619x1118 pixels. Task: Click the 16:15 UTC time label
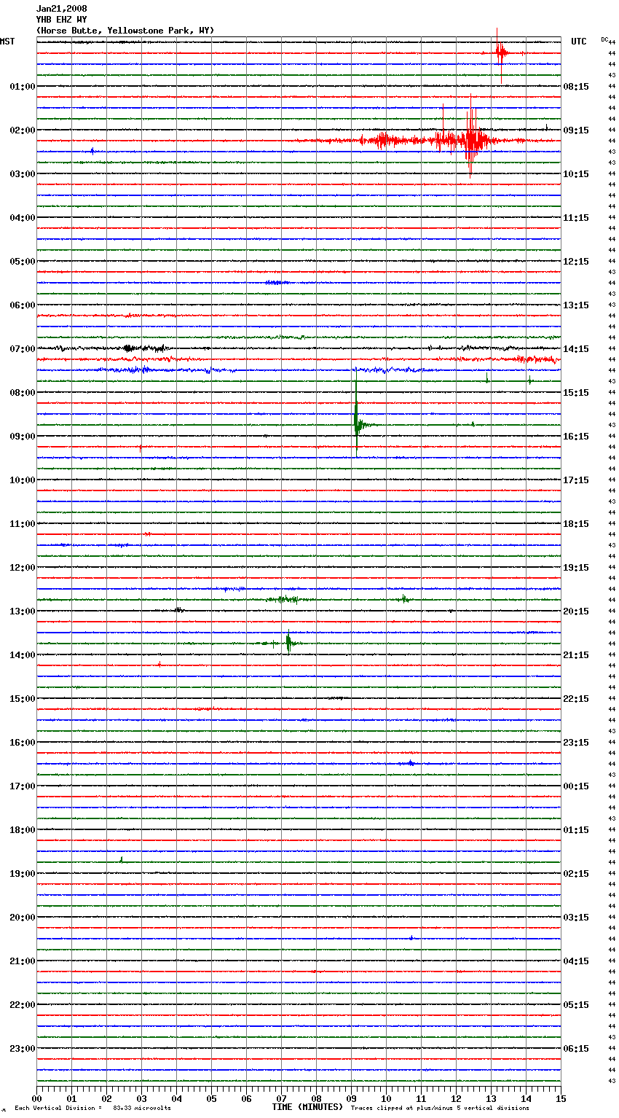[x=576, y=437]
